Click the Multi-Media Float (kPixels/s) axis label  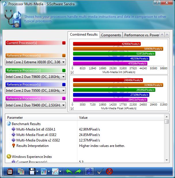coord(119,108)
